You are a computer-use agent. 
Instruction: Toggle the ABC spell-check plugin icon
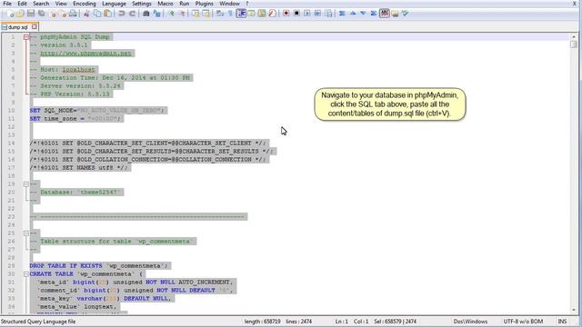coord(384,14)
